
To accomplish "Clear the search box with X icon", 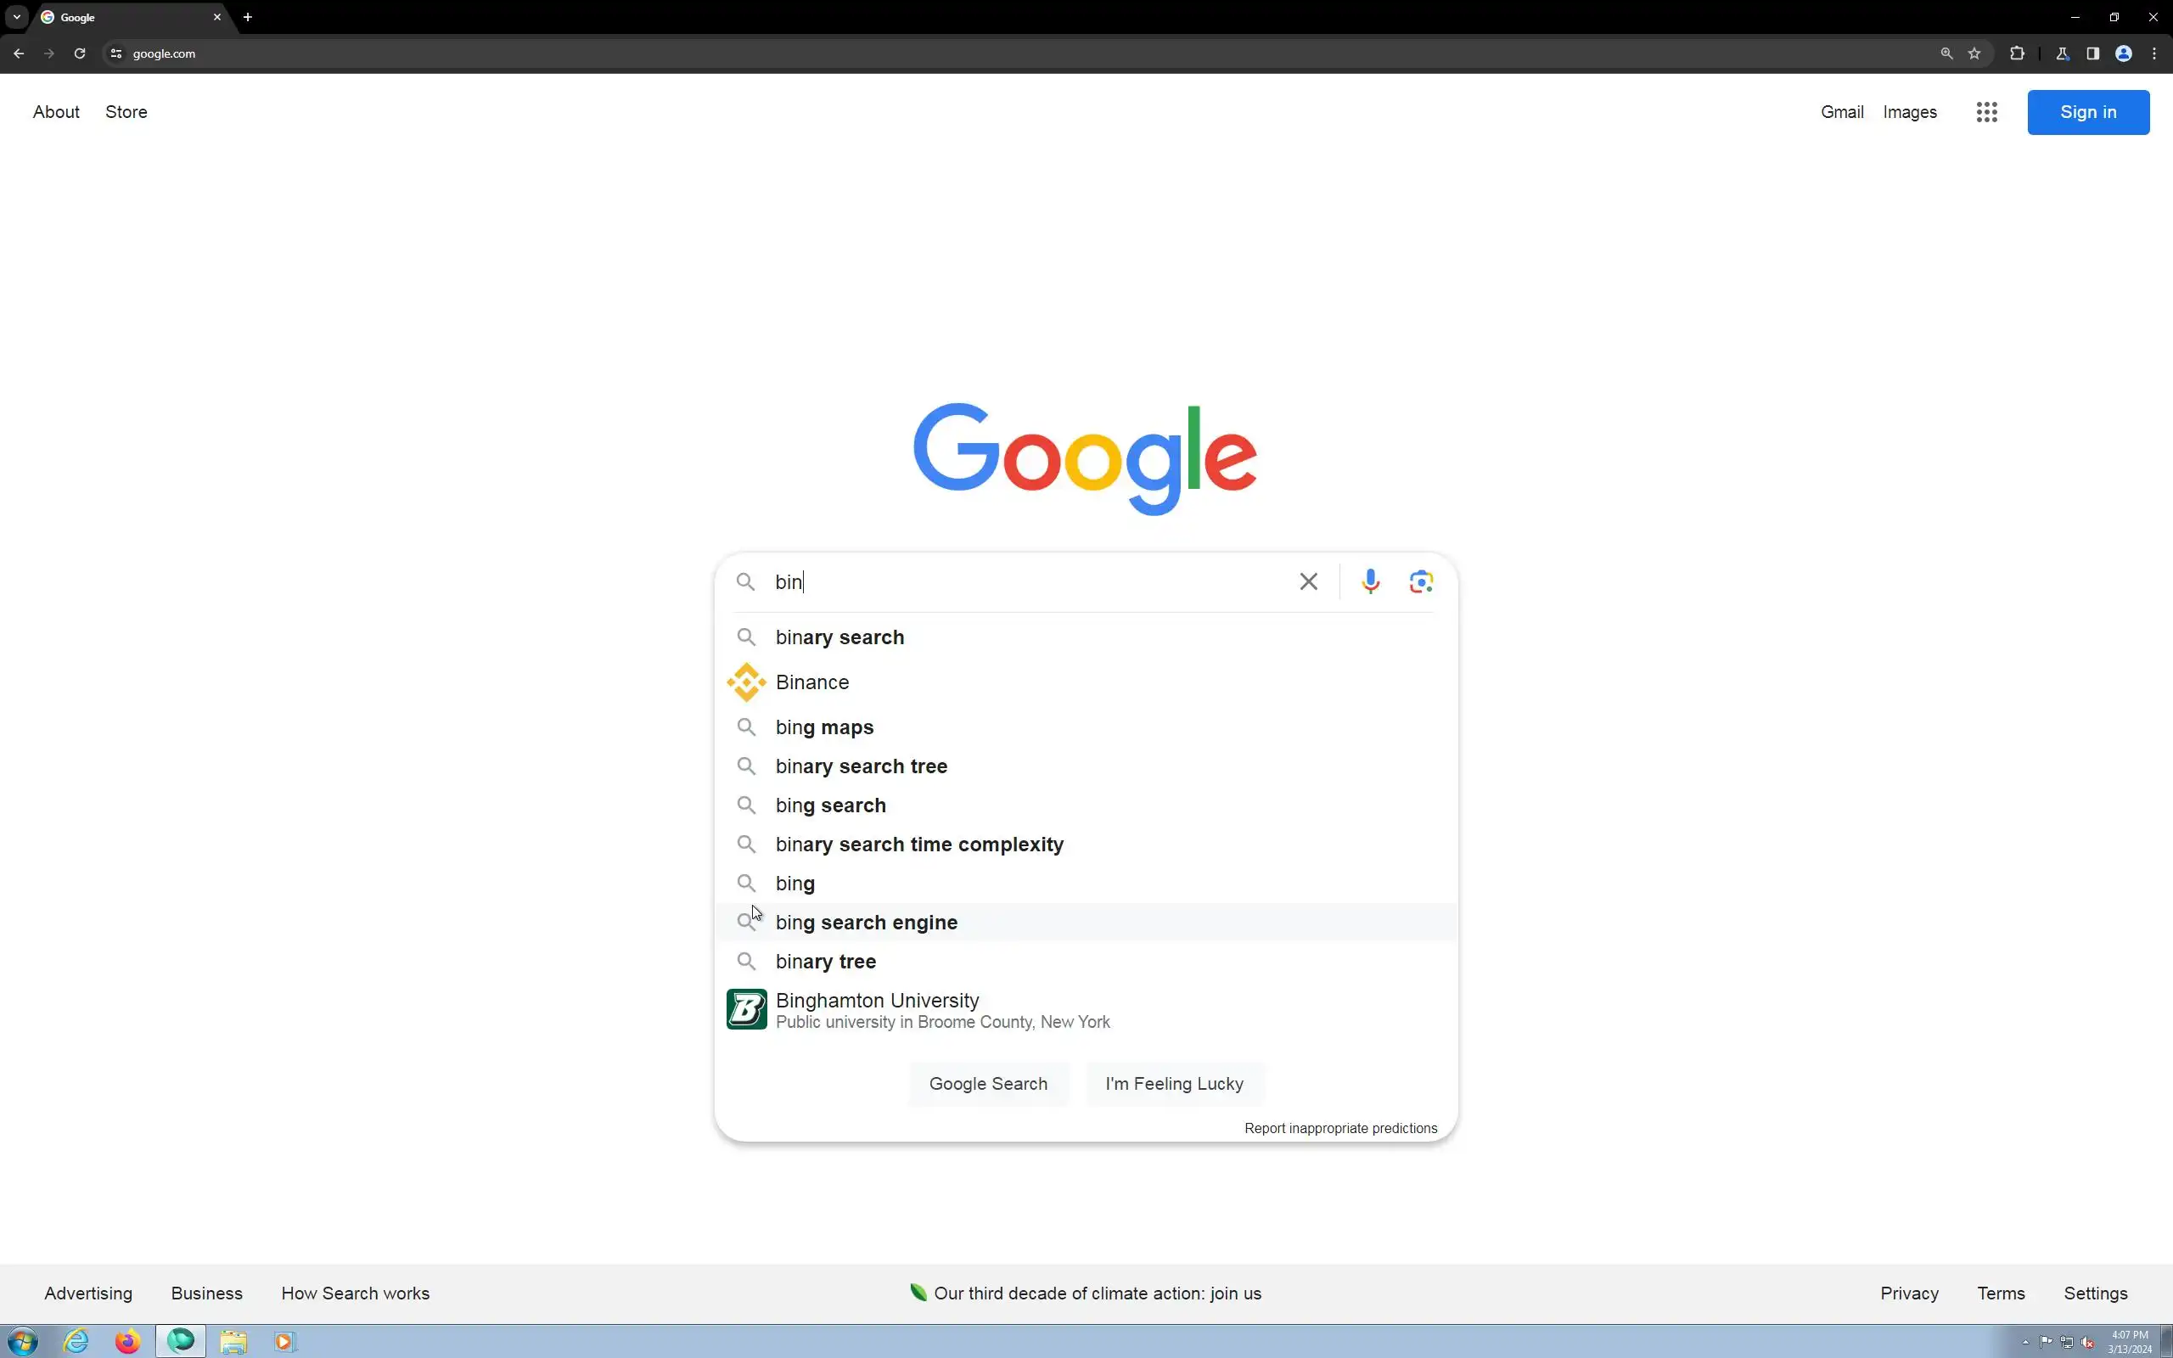I will click(1308, 582).
